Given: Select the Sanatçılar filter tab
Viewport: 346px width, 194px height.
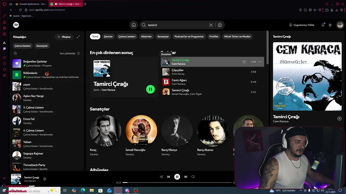Looking at the screenshot, I should [163, 37].
